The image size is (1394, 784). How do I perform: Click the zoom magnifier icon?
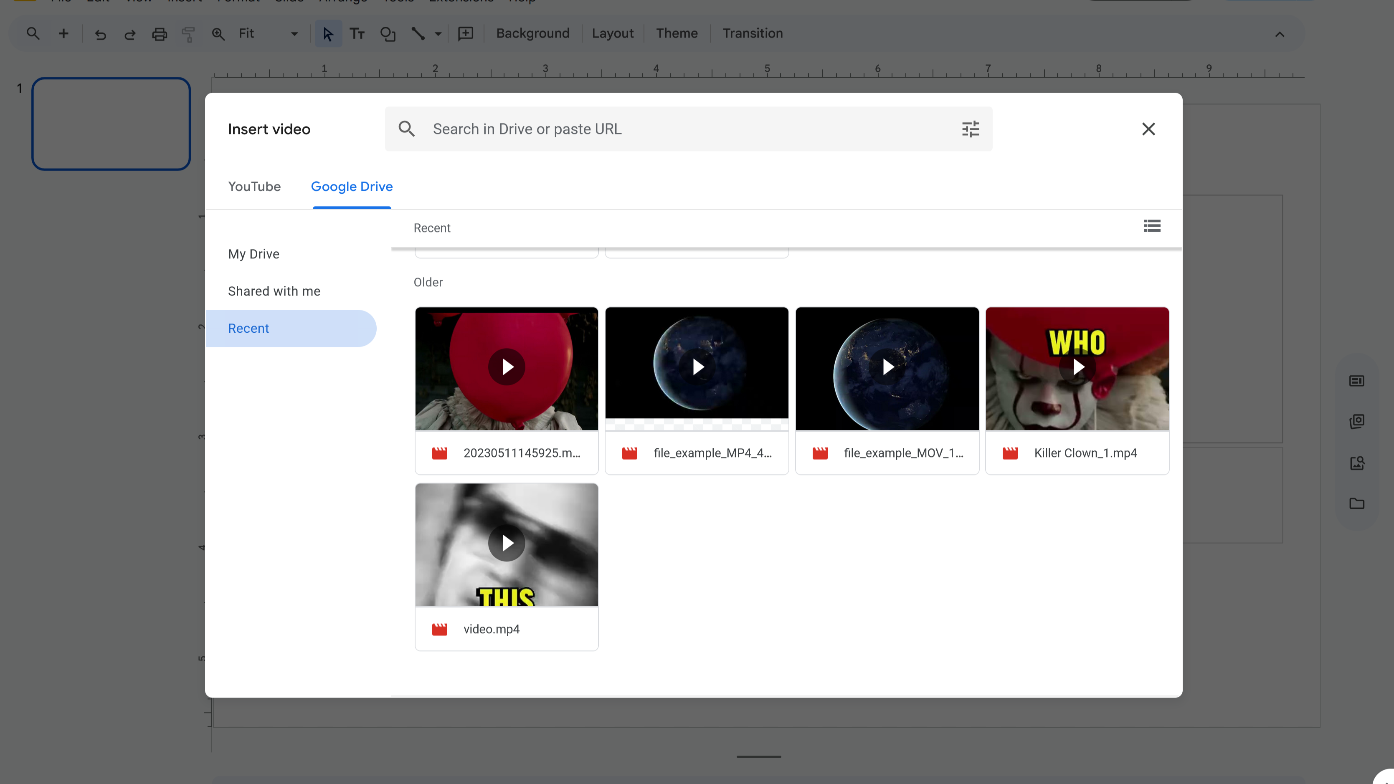click(x=218, y=34)
